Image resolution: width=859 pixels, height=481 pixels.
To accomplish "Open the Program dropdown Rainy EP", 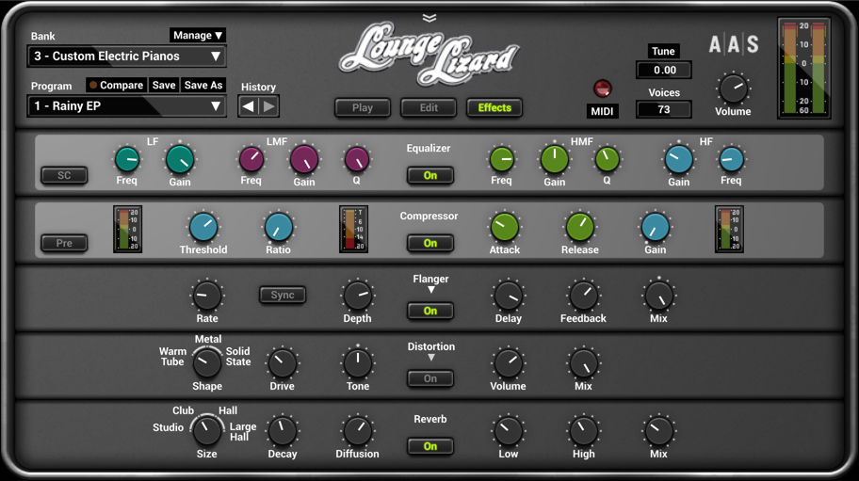I will (126, 106).
